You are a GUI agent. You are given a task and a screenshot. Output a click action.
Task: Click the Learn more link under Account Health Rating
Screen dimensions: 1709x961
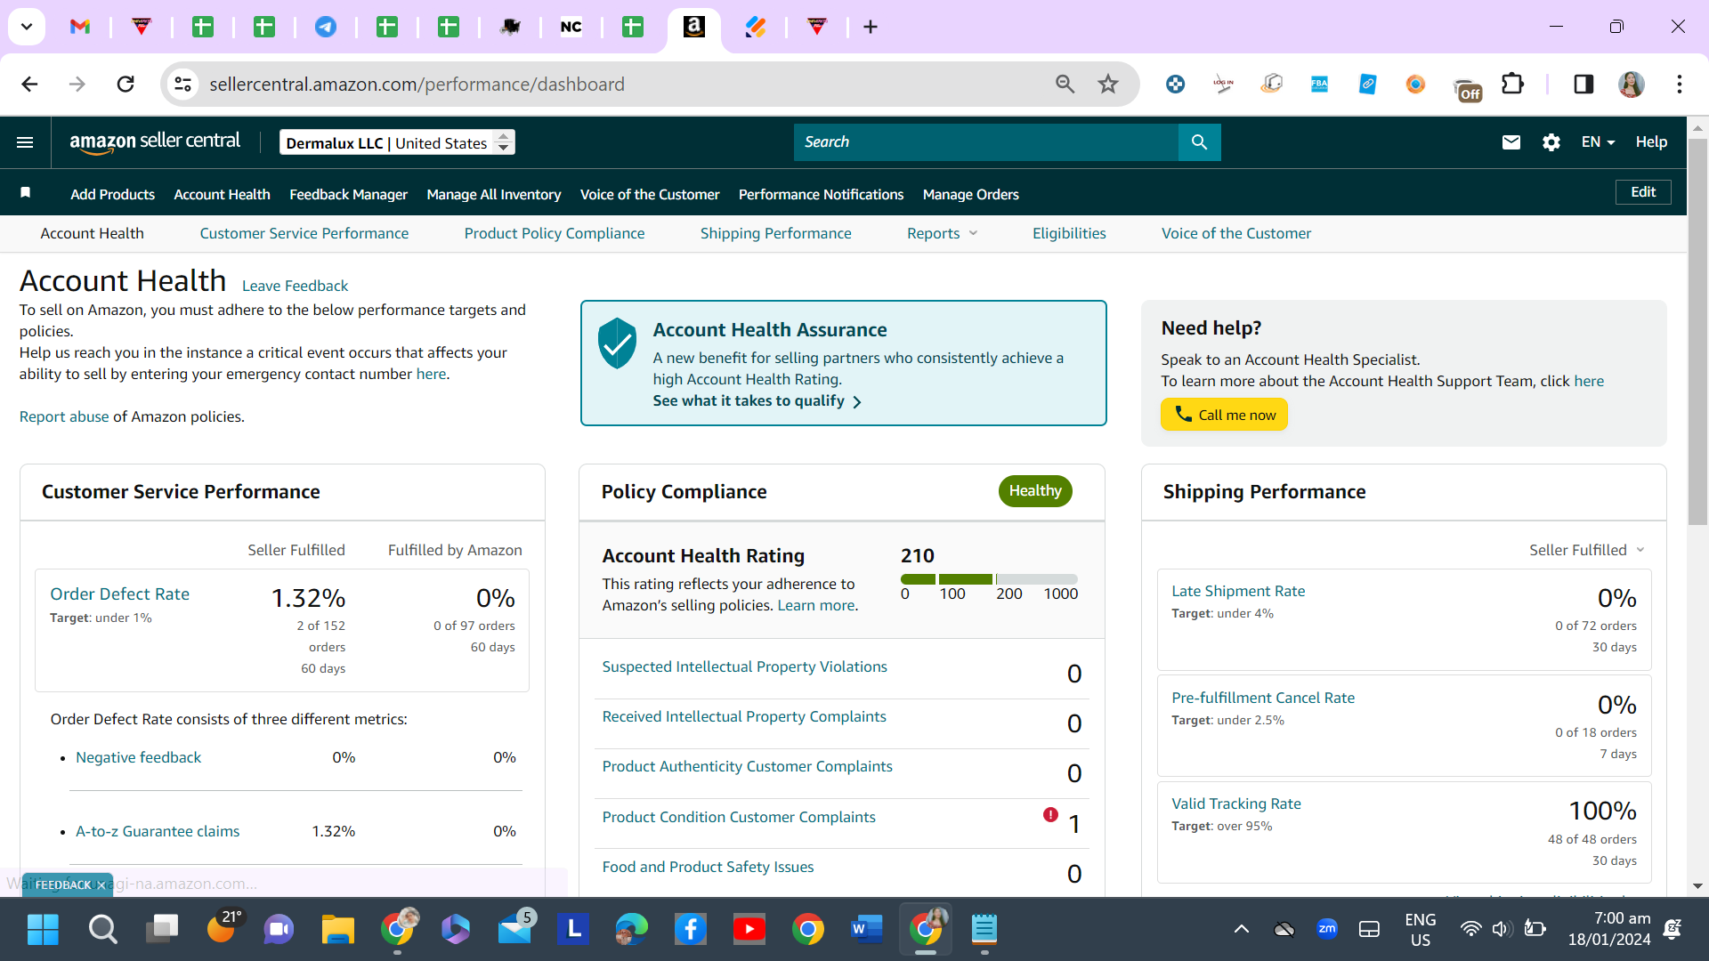[816, 605]
